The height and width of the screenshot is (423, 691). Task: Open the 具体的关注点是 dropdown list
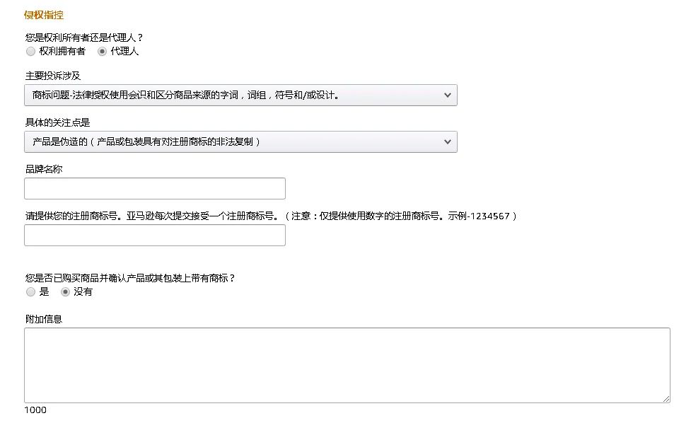[x=240, y=142]
